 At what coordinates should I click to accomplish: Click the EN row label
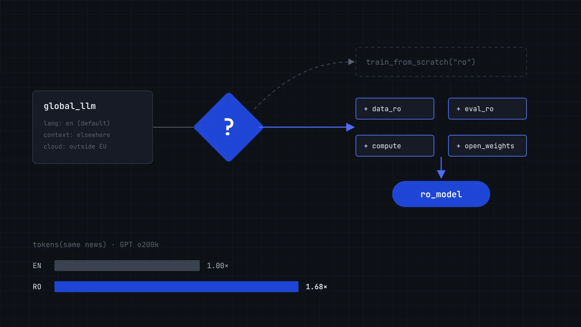[37, 266]
